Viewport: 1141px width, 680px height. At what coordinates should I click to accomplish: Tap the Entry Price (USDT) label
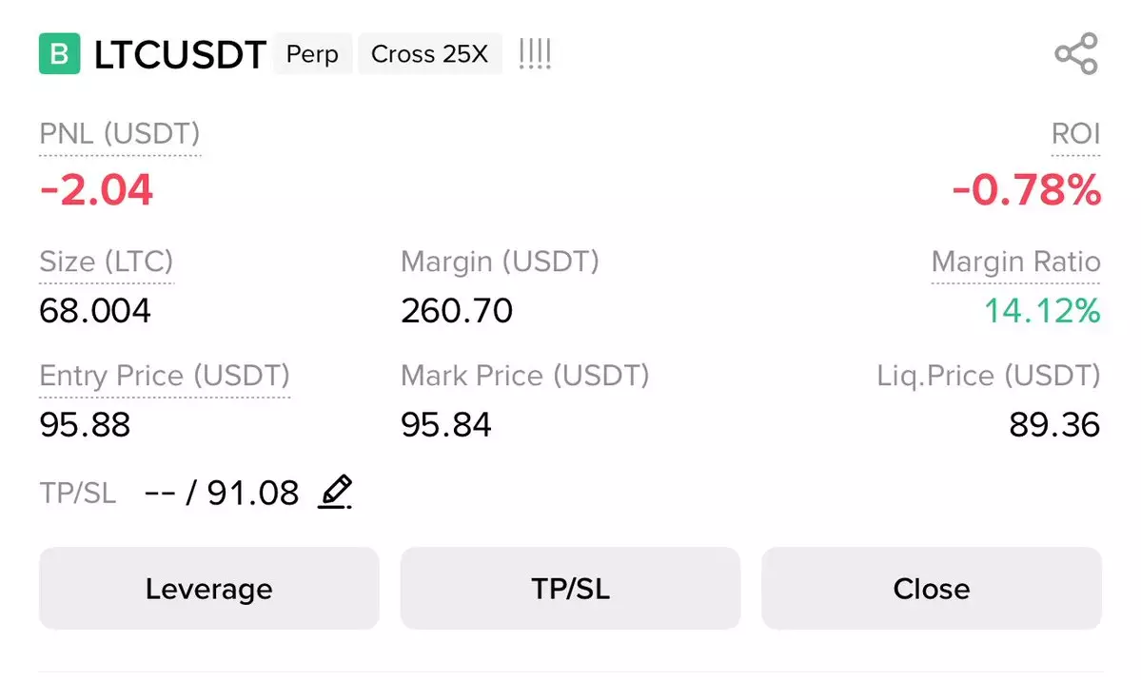tap(165, 376)
